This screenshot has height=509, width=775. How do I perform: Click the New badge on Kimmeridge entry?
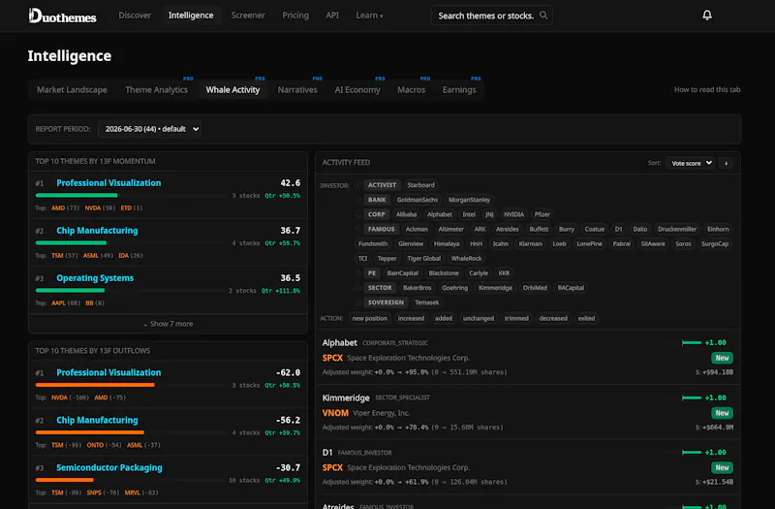point(722,413)
